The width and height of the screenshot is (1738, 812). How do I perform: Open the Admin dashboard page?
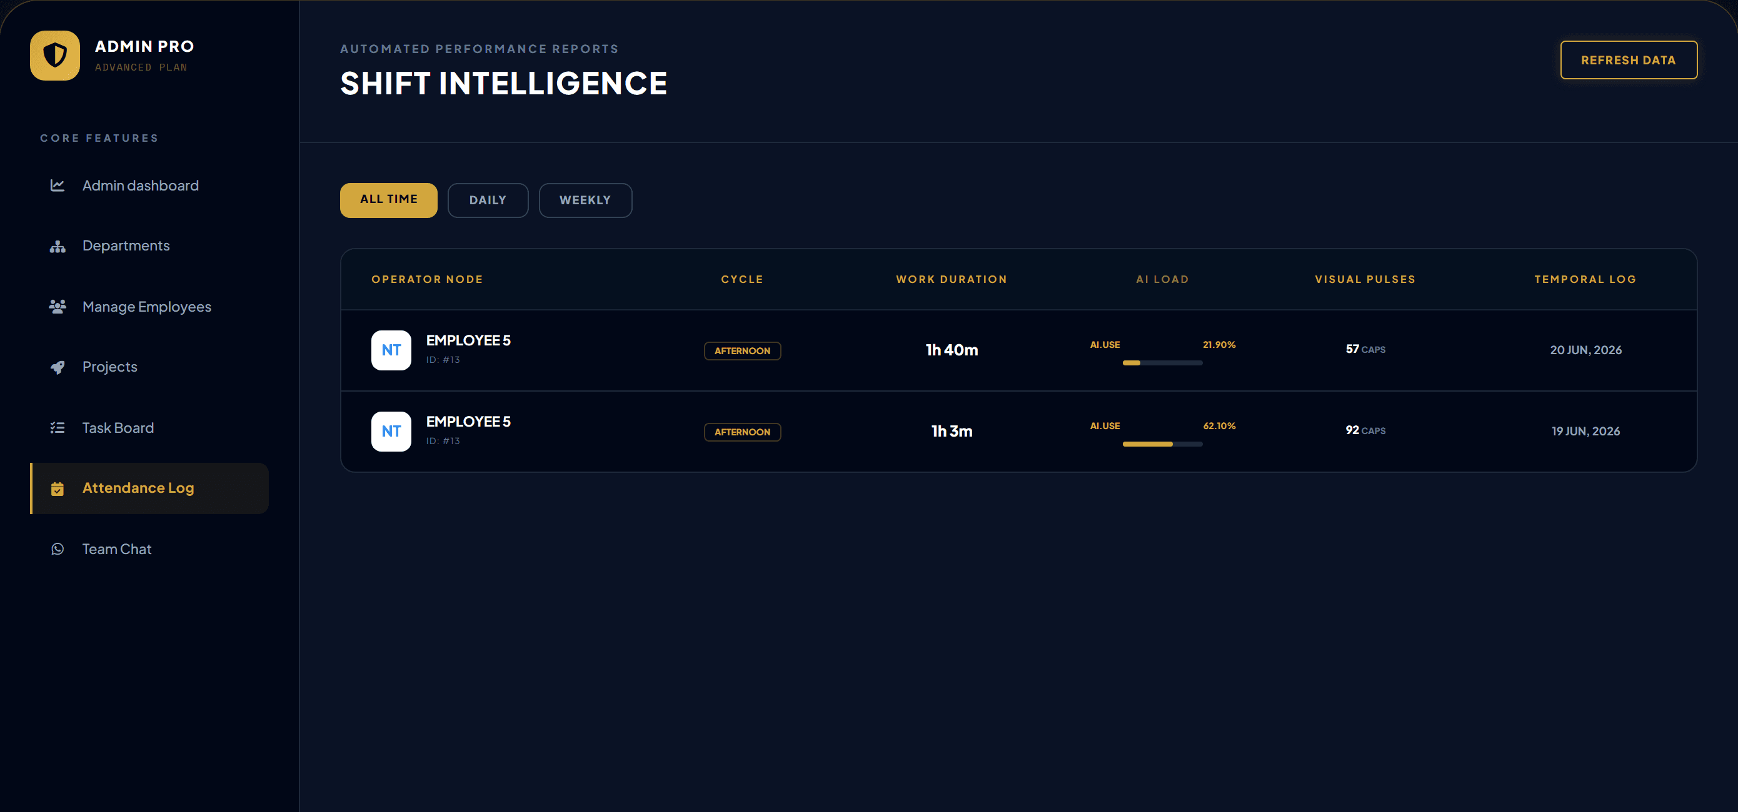(x=150, y=186)
